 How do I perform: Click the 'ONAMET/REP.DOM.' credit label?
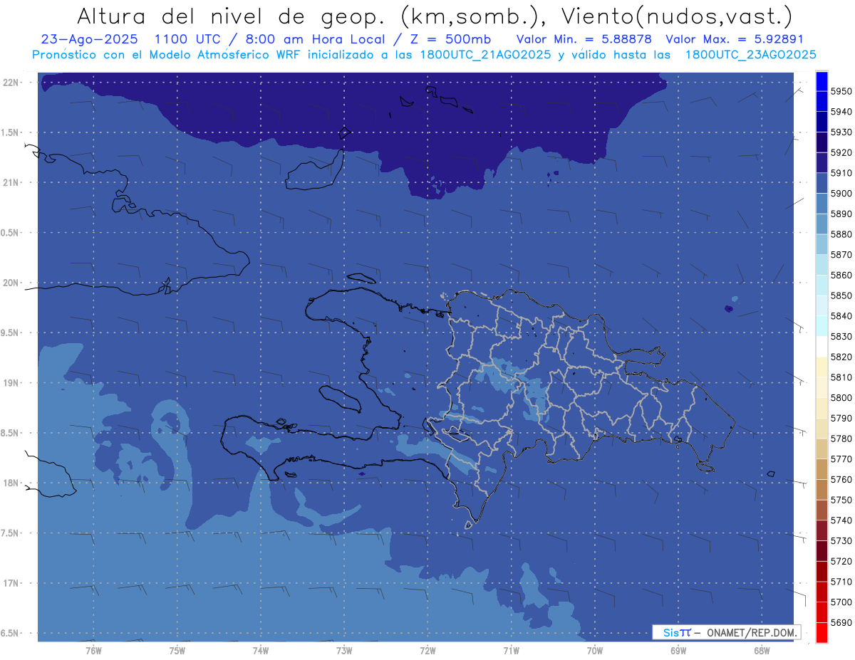coord(752,632)
